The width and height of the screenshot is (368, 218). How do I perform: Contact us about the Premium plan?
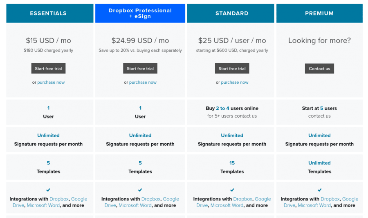point(319,69)
